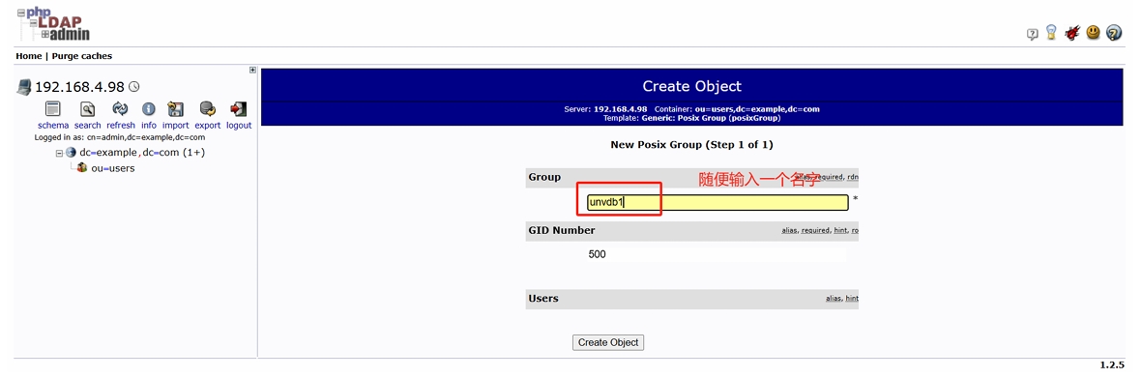Viewport: 1142px width, 378px height.
Task: Click the expand icon above the tree panel
Action: [252, 70]
